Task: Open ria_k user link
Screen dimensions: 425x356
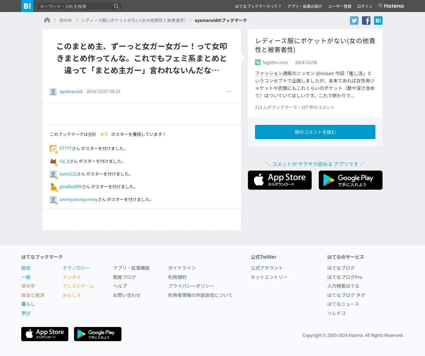Action: [64, 161]
